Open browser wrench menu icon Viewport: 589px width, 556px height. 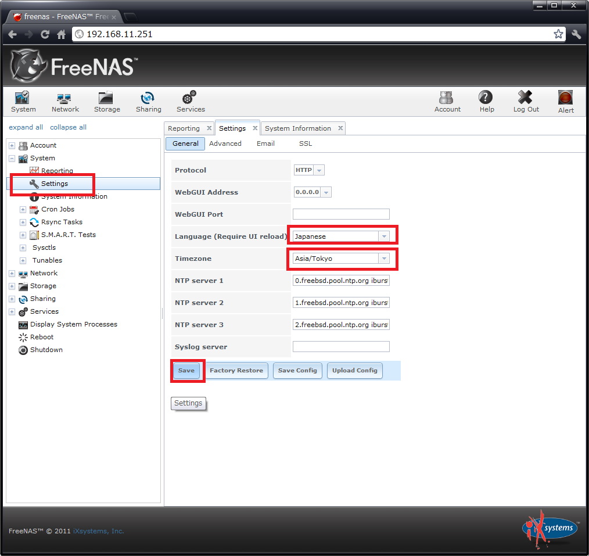(x=577, y=34)
